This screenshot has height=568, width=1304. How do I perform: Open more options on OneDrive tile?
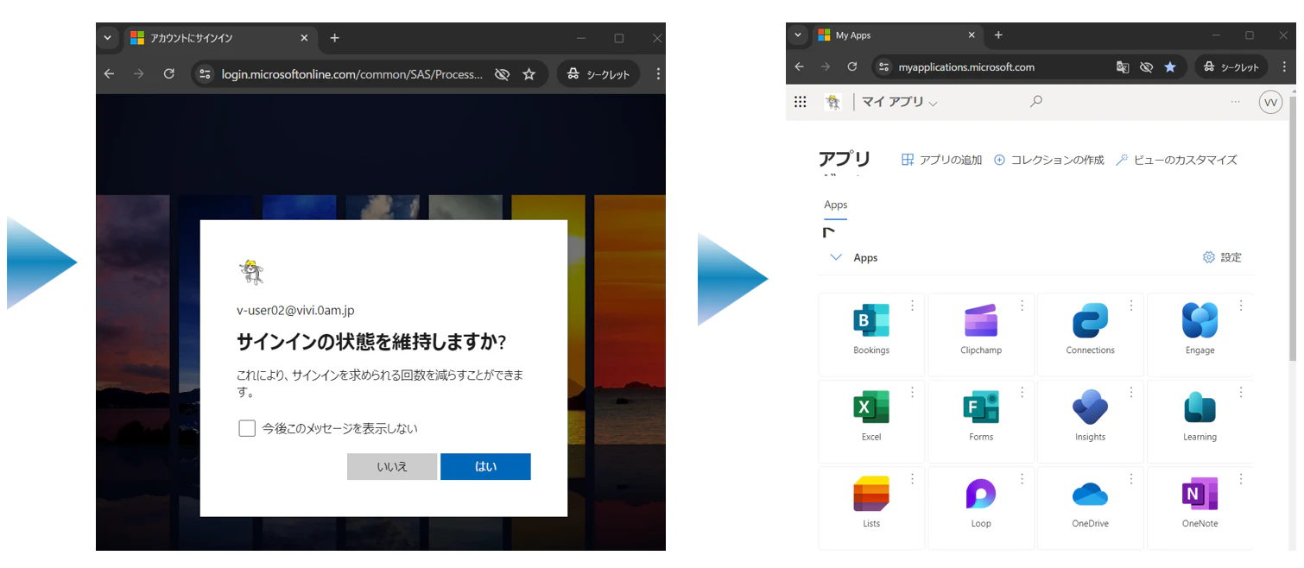click(1131, 478)
